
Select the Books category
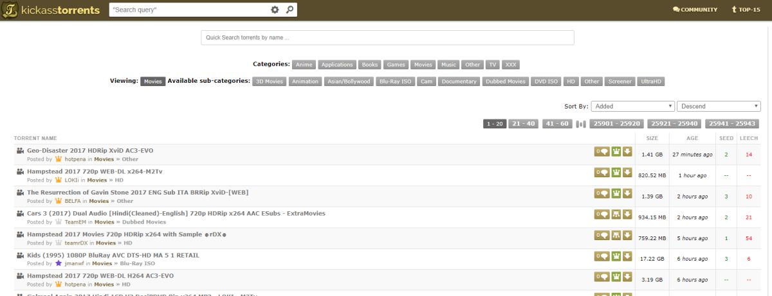[x=370, y=64]
